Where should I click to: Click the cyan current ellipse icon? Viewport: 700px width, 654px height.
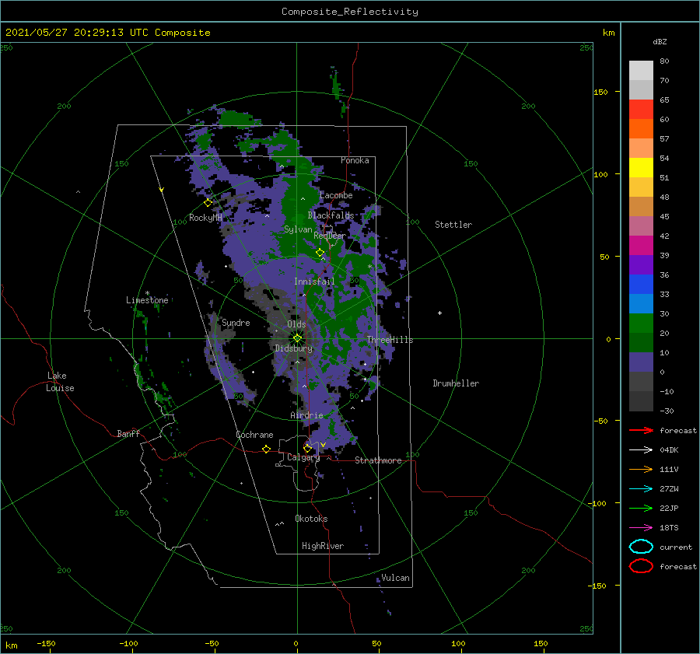(641, 547)
